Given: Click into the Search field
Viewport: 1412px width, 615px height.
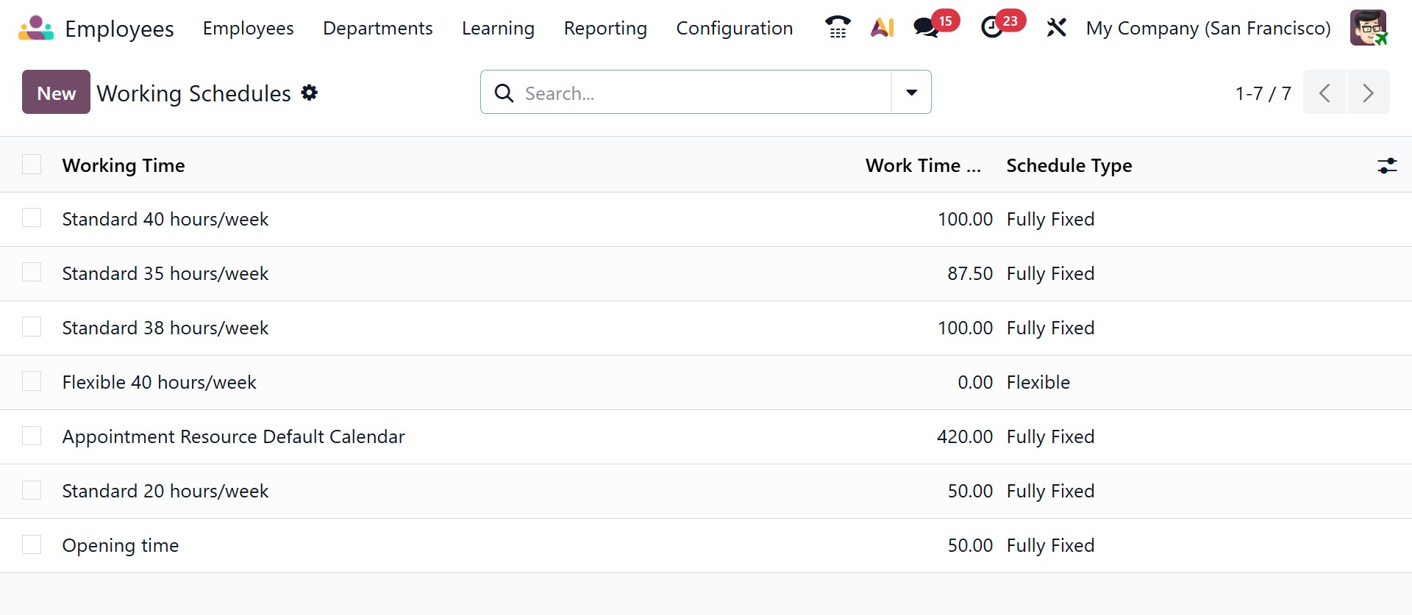Looking at the screenshot, I should [699, 93].
